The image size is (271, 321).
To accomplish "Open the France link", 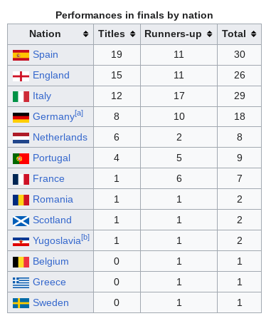I will (x=48, y=178).
